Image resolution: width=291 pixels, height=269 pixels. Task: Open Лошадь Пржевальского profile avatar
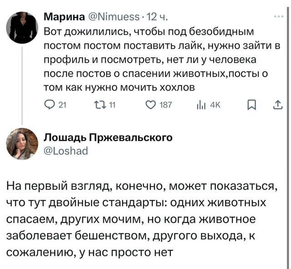[22, 144]
